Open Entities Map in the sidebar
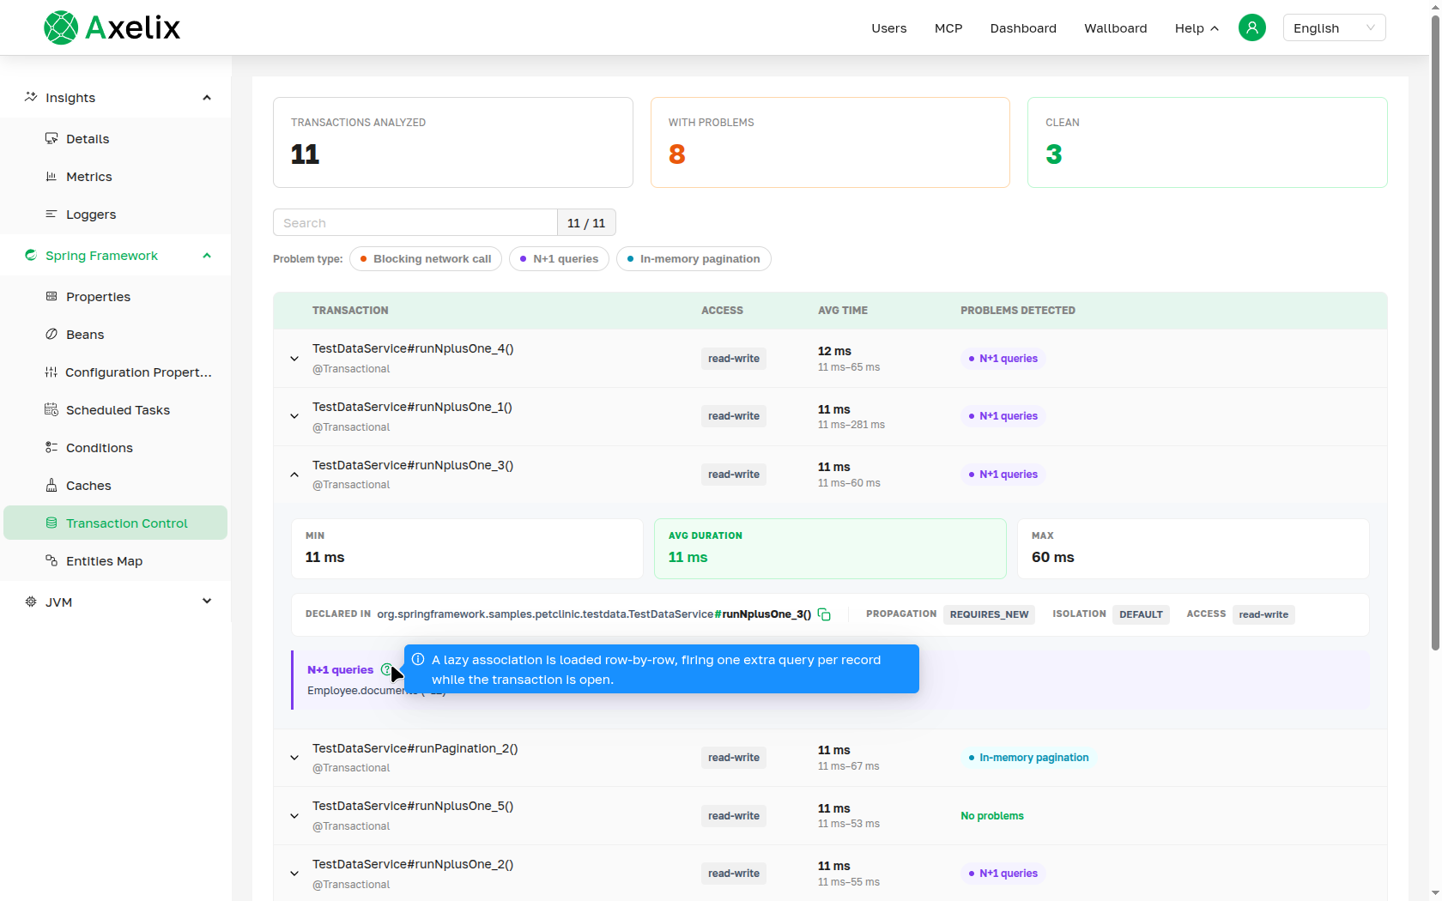 point(116,560)
